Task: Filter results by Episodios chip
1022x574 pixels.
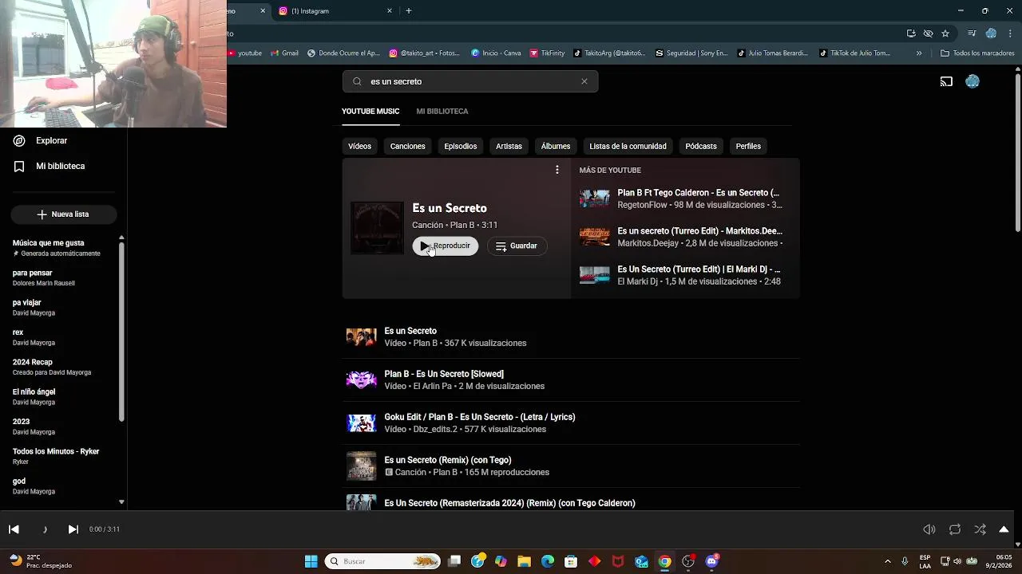Action: coord(461,146)
